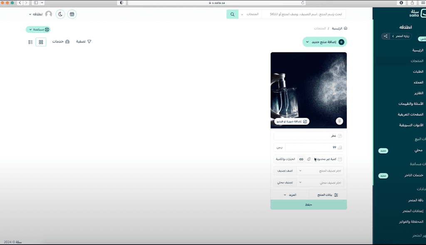Click the Salla logo
Screen dimensions: 426x245
click(417, 13)
